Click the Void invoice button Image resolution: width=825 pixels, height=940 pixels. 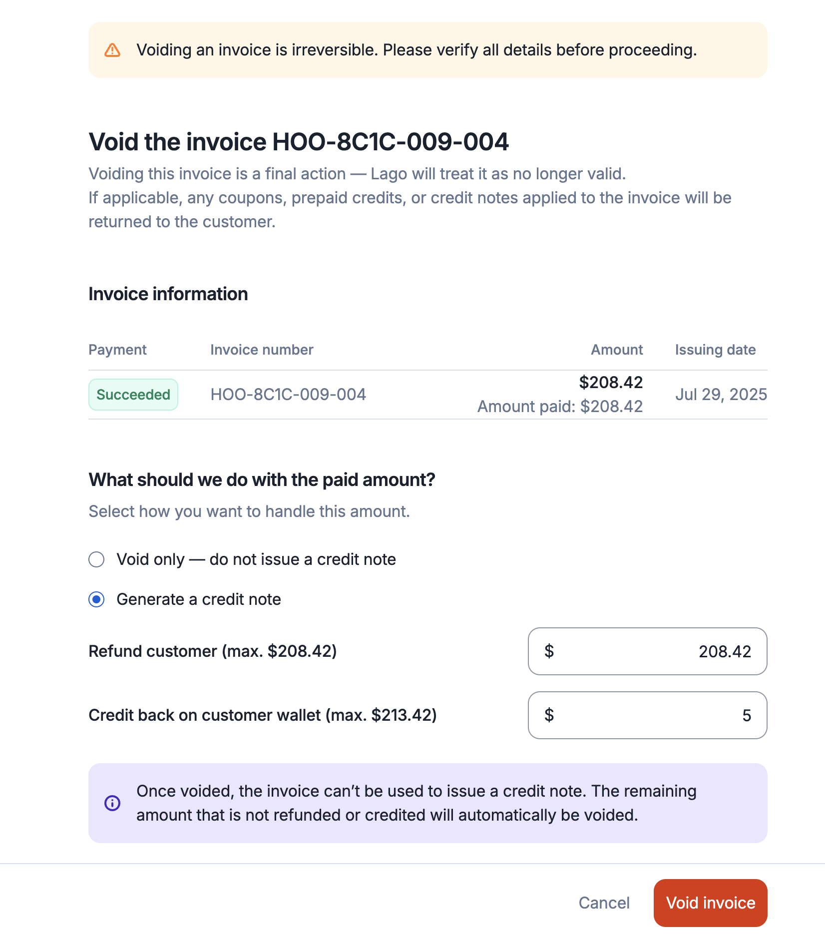click(x=710, y=903)
